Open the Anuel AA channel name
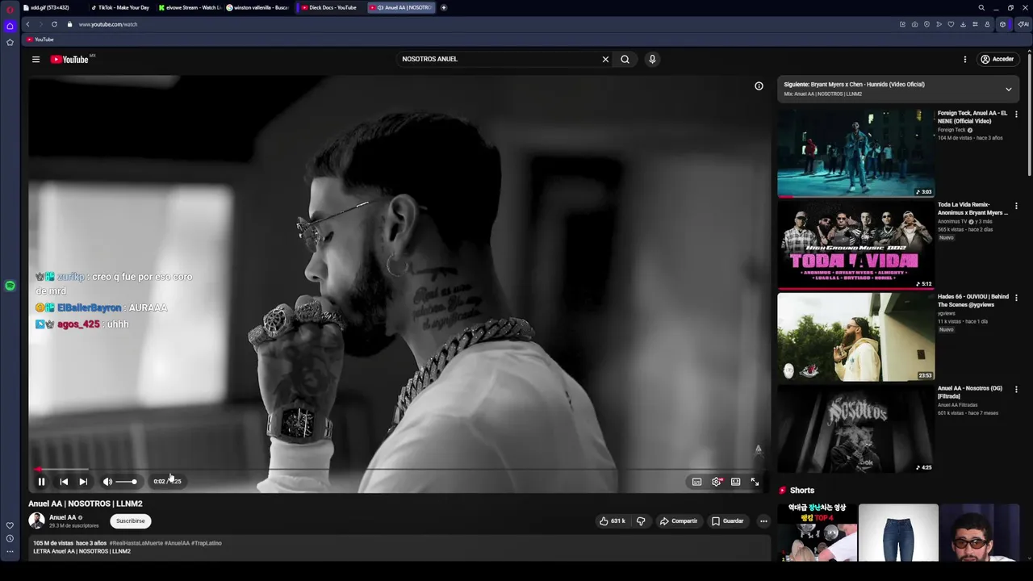 click(62, 517)
